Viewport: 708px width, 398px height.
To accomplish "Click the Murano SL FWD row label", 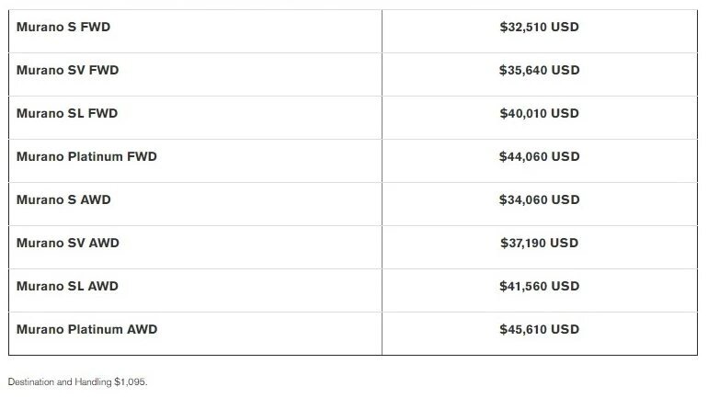I will click(x=67, y=114).
